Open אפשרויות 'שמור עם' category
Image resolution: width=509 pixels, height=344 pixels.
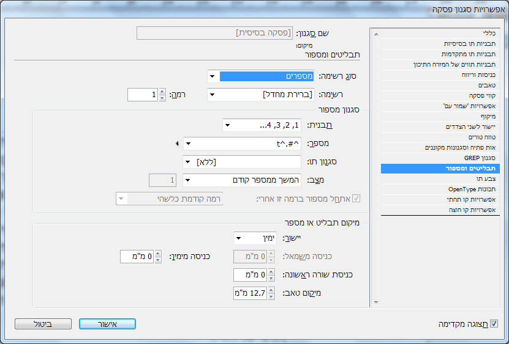point(440,106)
